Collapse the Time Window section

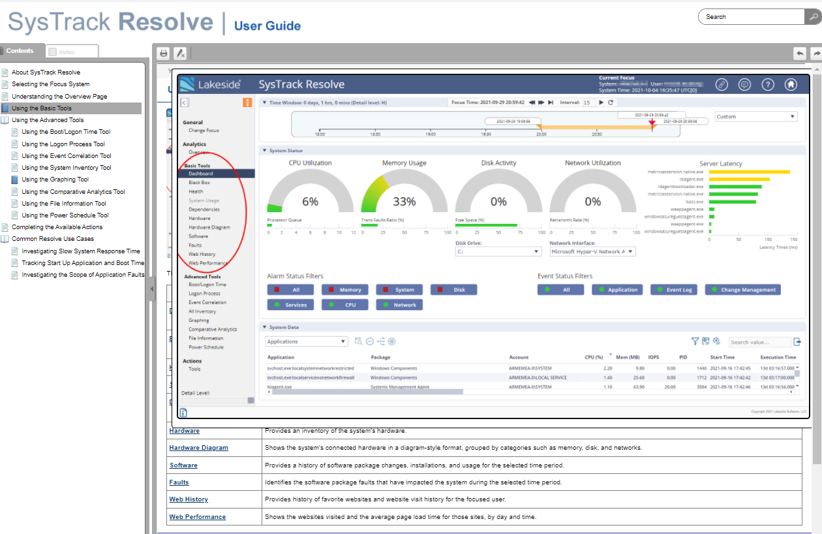pyautogui.click(x=264, y=102)
